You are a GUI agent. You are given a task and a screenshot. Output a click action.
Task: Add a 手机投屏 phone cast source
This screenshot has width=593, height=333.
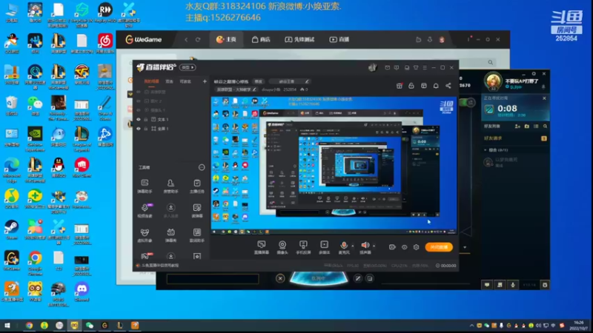click(x=303, y=247)
